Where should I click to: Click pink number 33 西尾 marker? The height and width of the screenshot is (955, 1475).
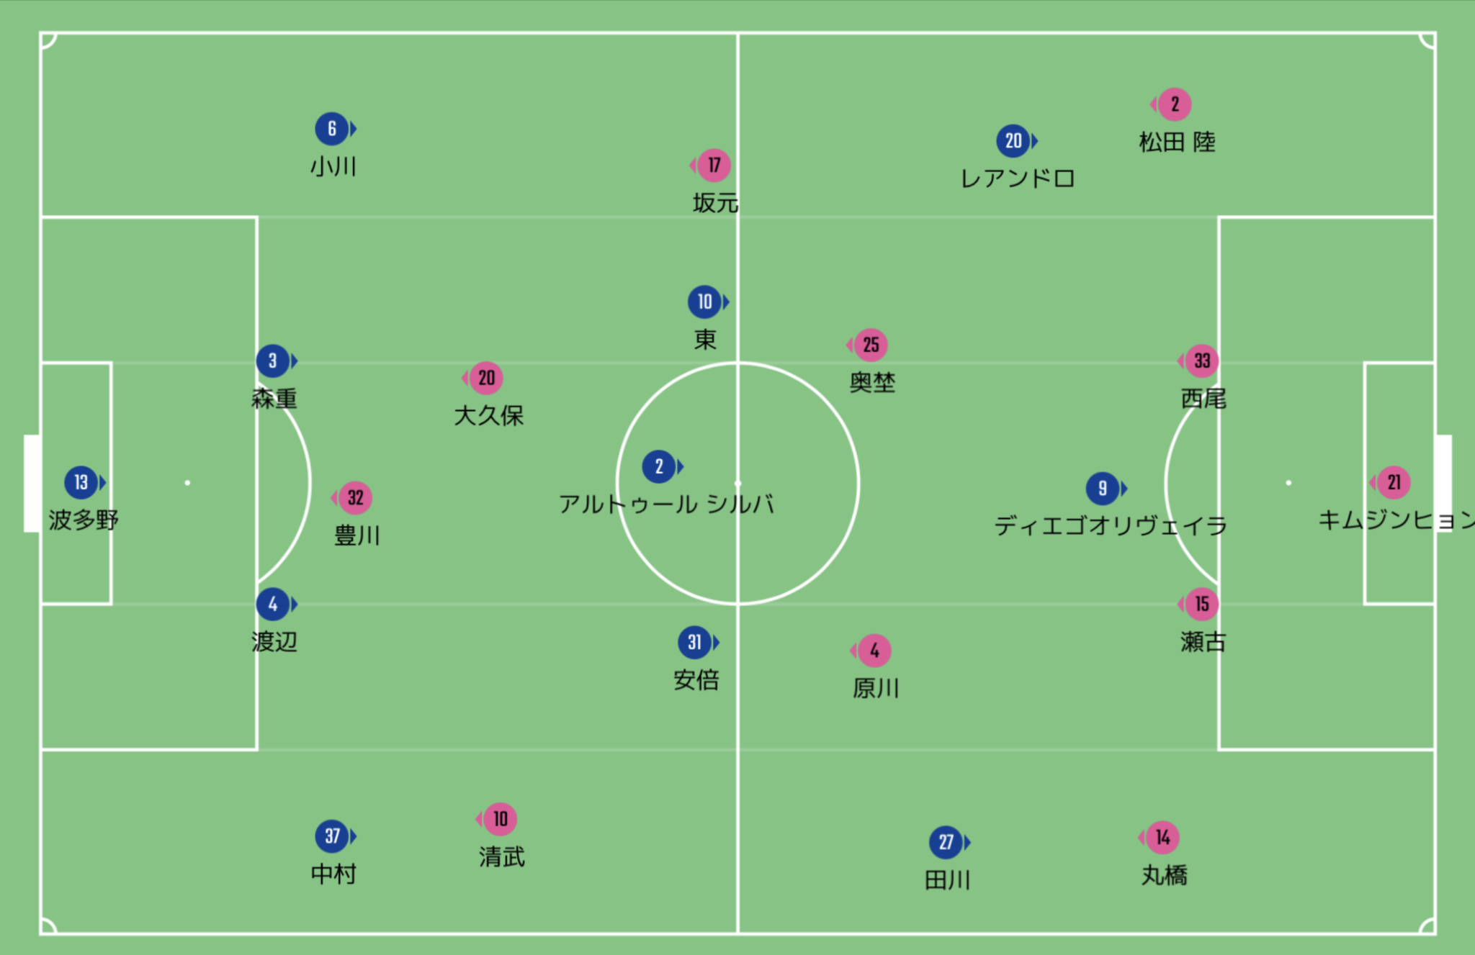[x=1201, y=361]
